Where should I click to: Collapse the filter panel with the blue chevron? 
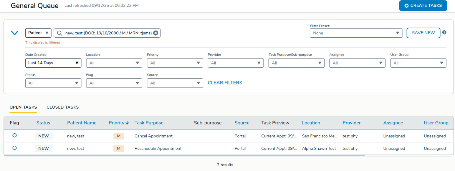14,33
